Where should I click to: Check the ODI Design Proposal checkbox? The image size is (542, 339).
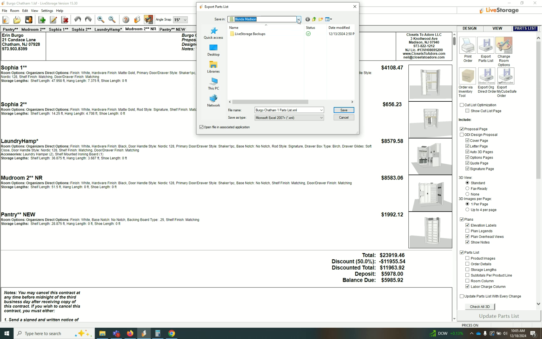pyautogui.click(x=462, y=135)
